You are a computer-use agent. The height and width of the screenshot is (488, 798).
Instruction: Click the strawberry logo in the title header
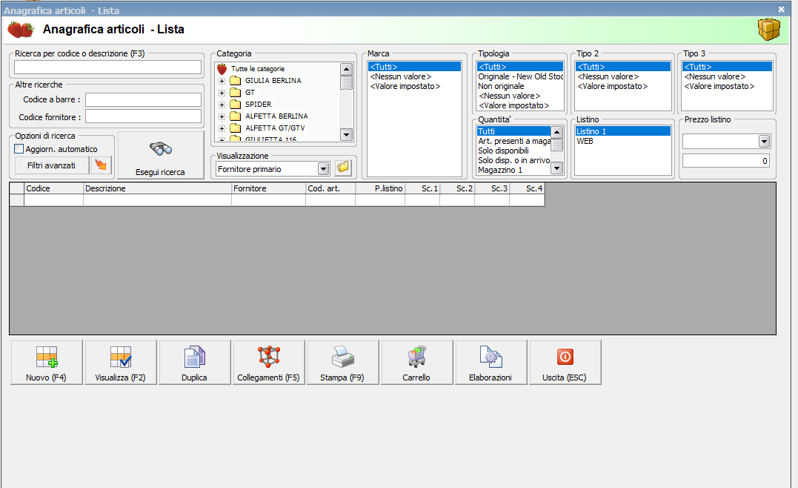click(x=20, y=30)
